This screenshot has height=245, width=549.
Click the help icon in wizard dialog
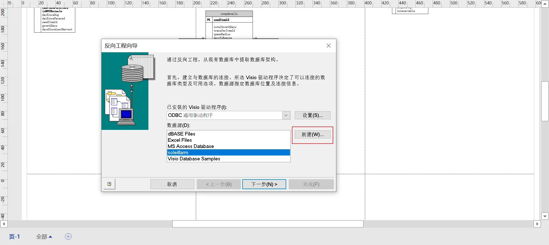(x=109, y=184)
